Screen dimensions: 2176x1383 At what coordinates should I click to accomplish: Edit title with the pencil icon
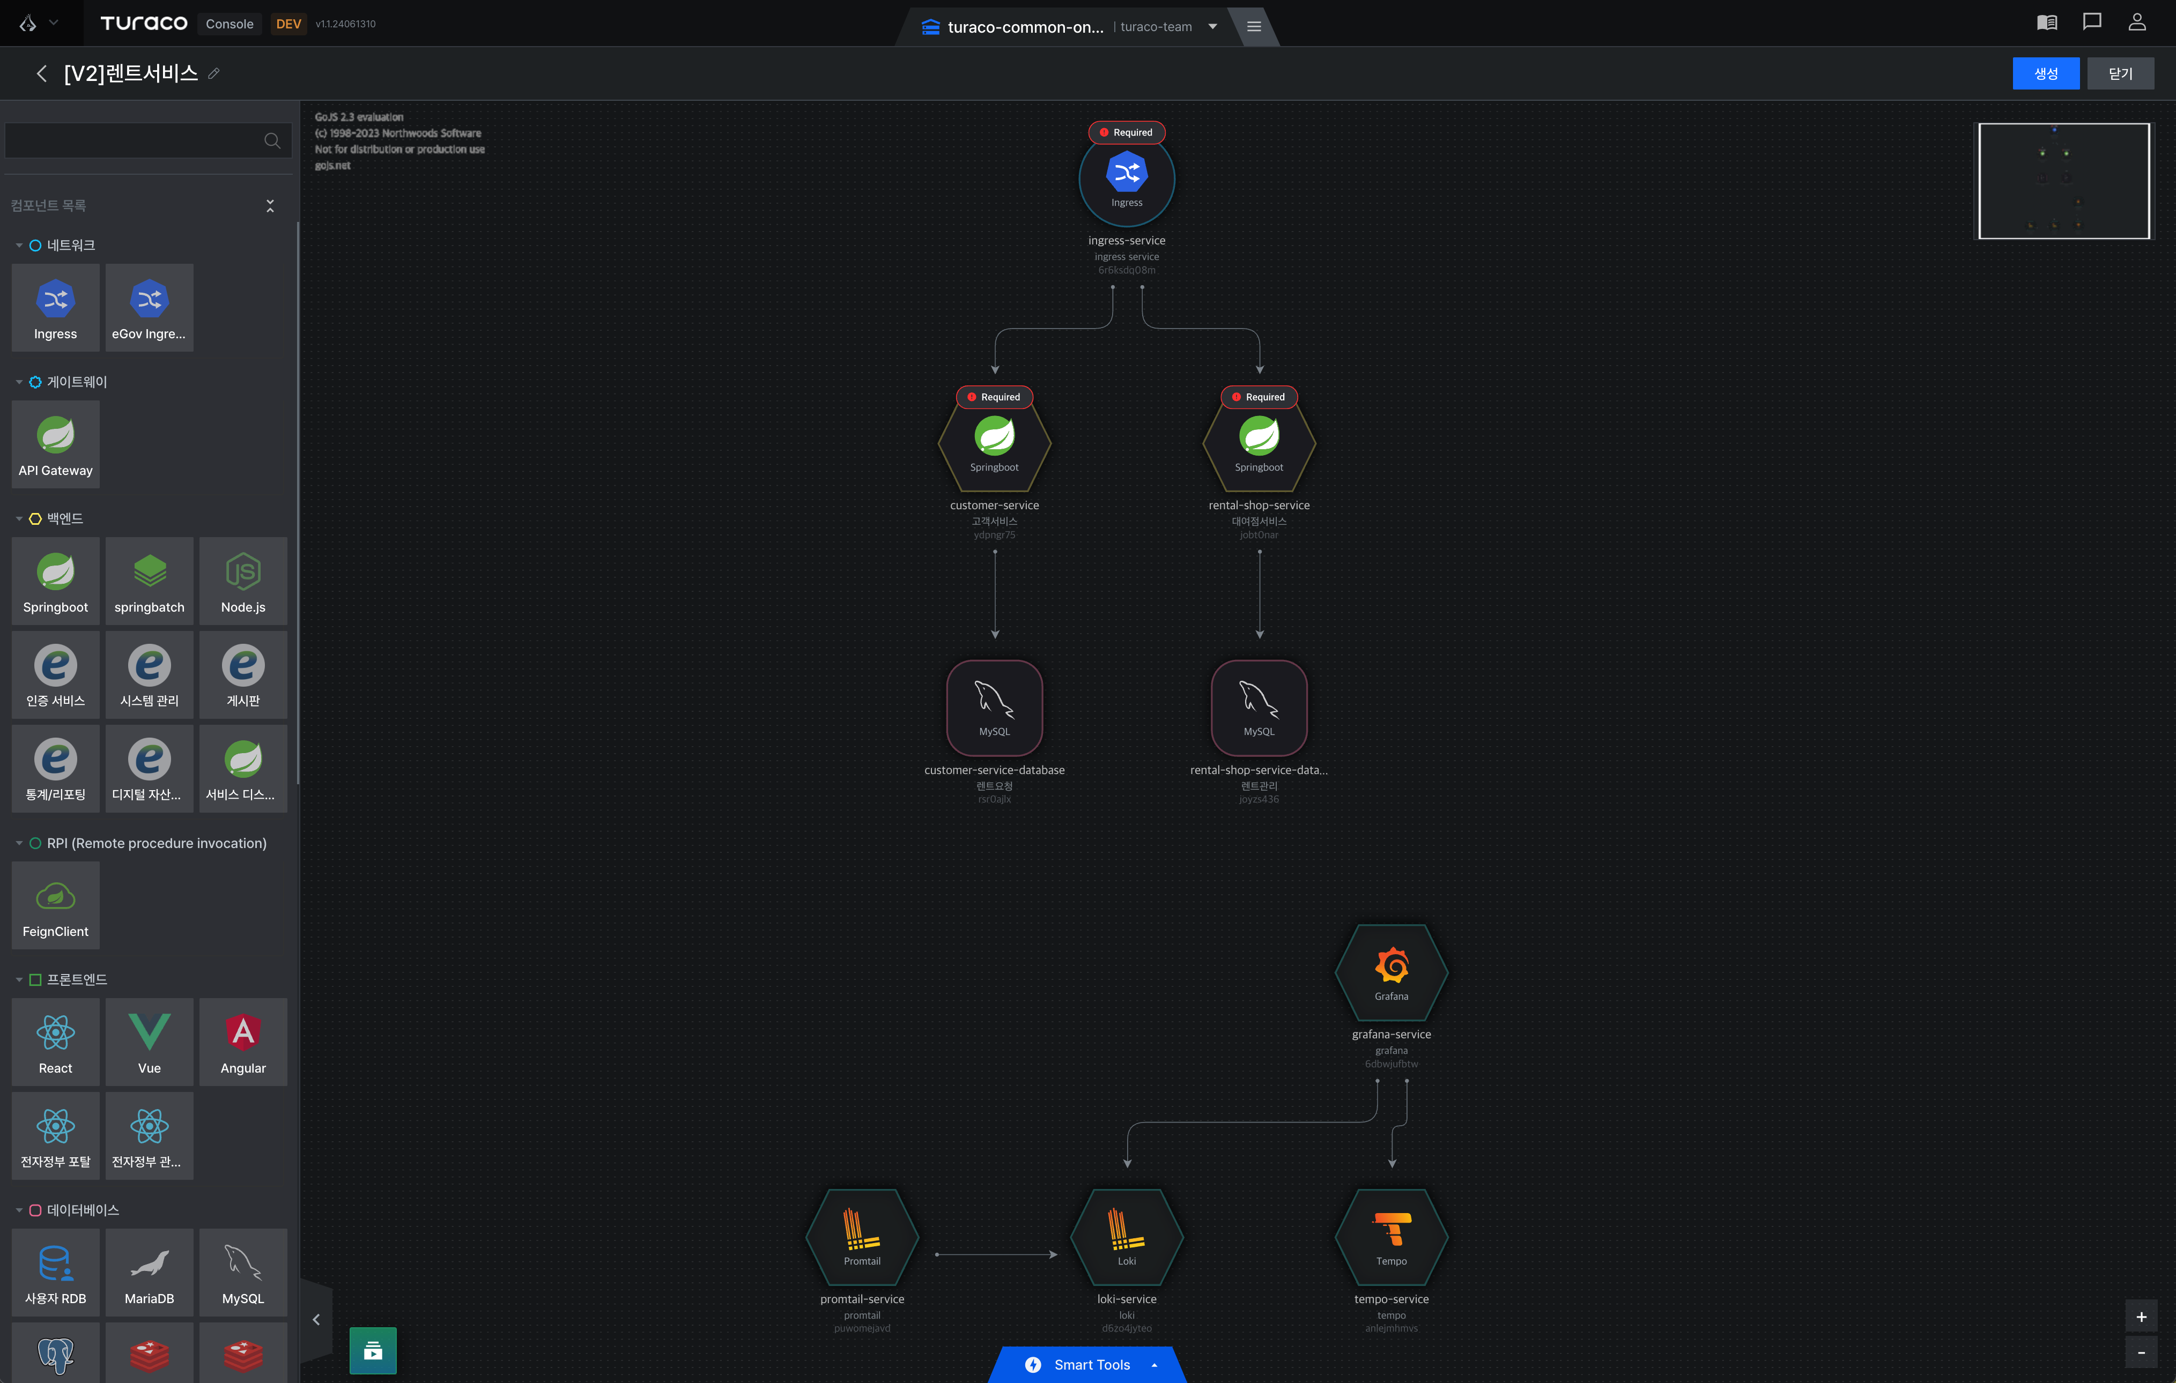214,74
